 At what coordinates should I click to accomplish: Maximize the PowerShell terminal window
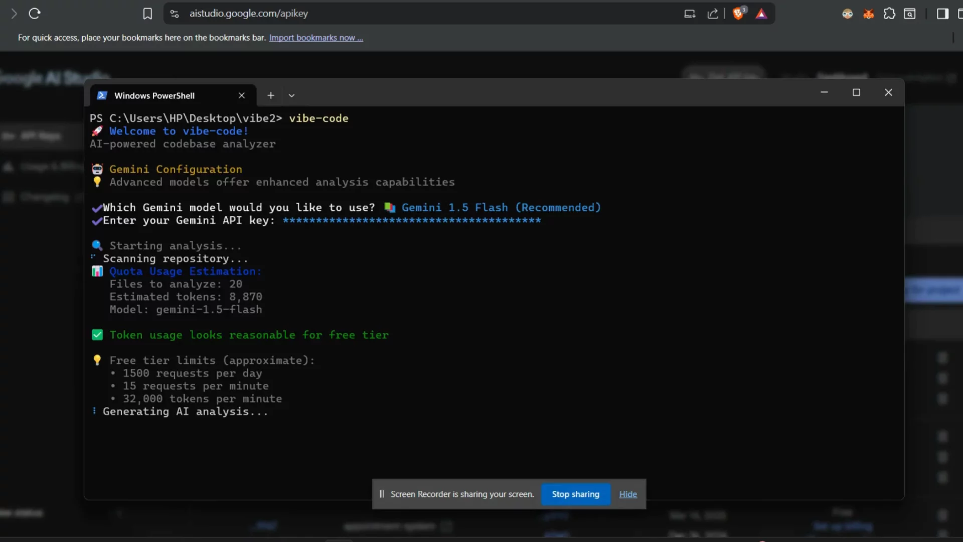coord(857,92)
